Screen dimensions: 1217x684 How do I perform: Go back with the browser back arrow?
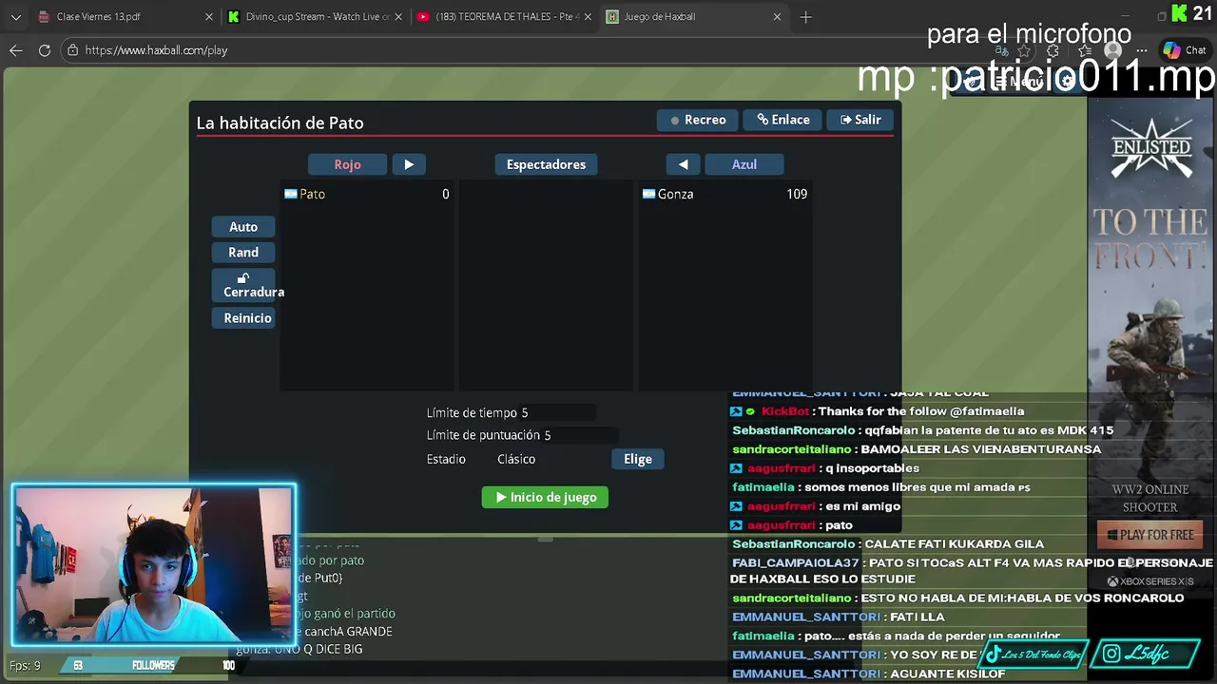pyautogui.click(x=16, y=50)
